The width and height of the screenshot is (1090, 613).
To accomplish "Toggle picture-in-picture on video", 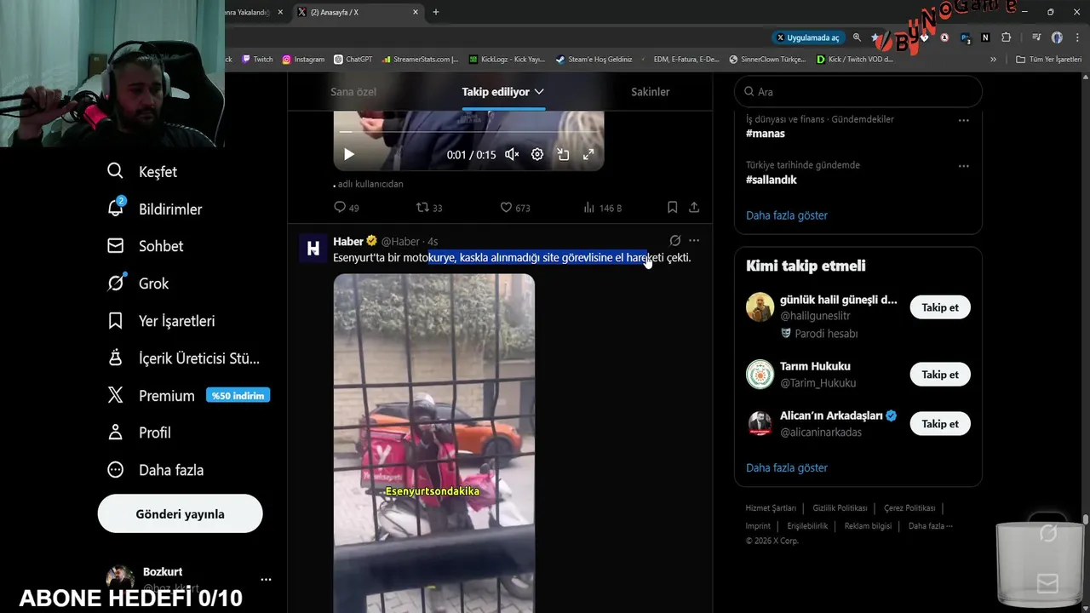I will point(563,155).
